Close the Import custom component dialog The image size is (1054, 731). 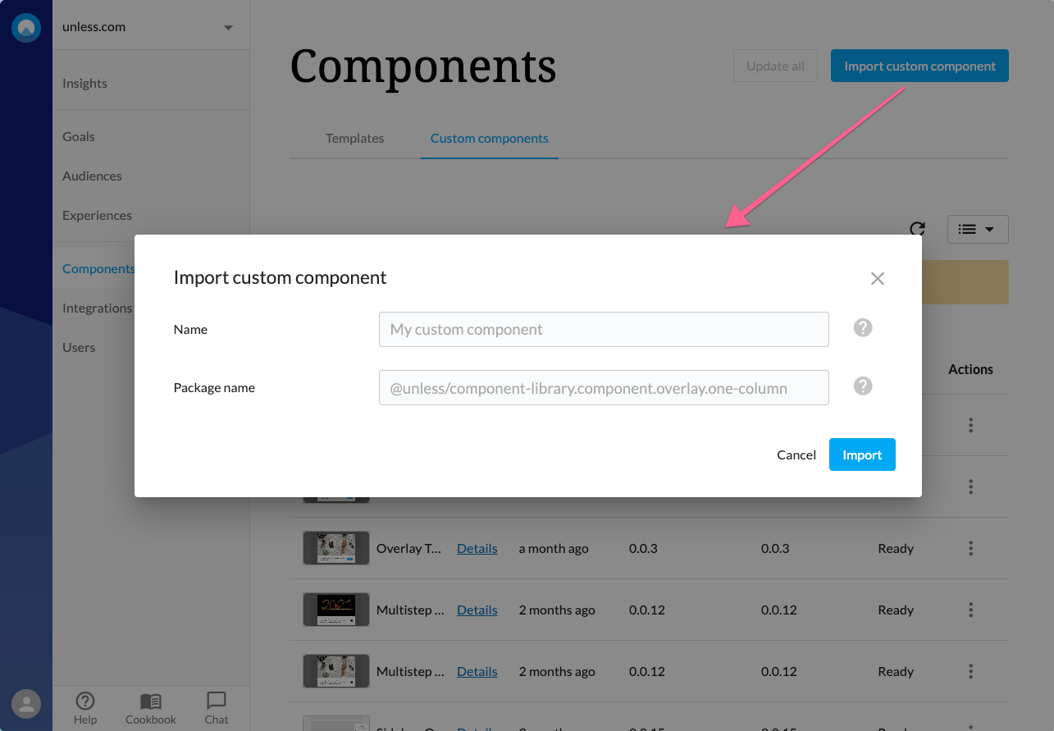[878, 278]
